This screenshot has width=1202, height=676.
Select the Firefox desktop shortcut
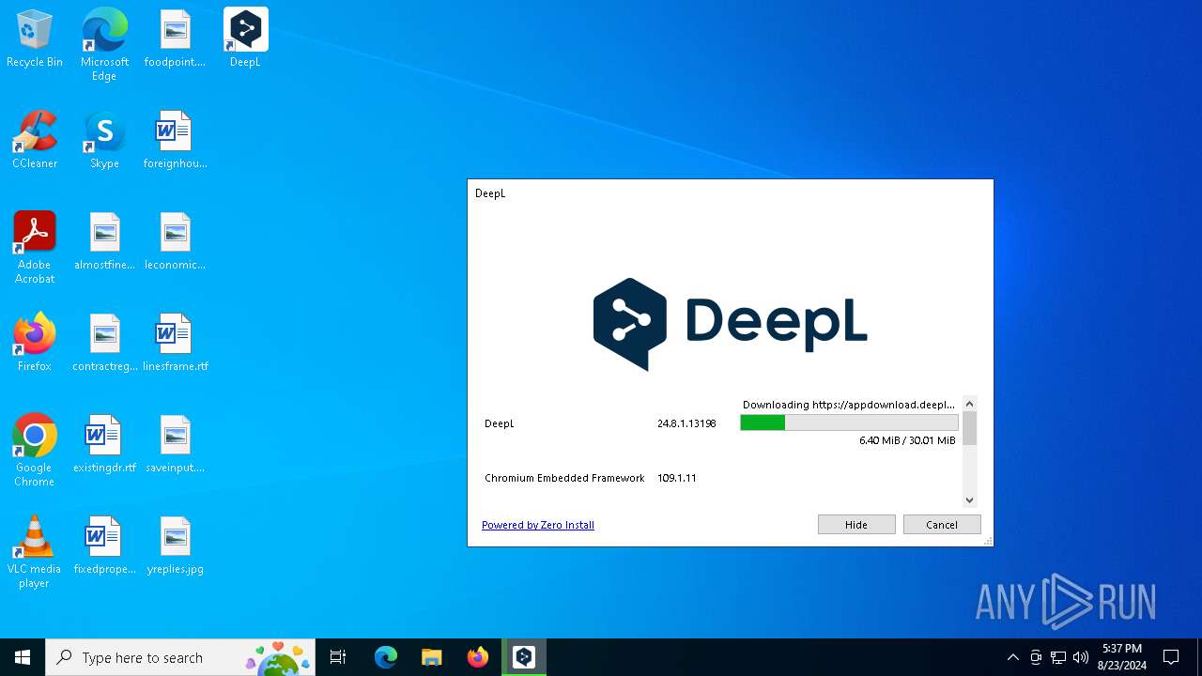(x=35, y=343)
